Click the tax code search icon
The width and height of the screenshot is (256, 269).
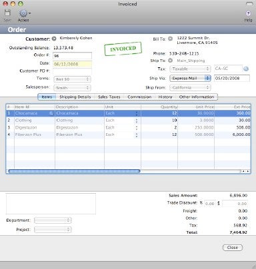pyautogui.click(x=246, y=69)
